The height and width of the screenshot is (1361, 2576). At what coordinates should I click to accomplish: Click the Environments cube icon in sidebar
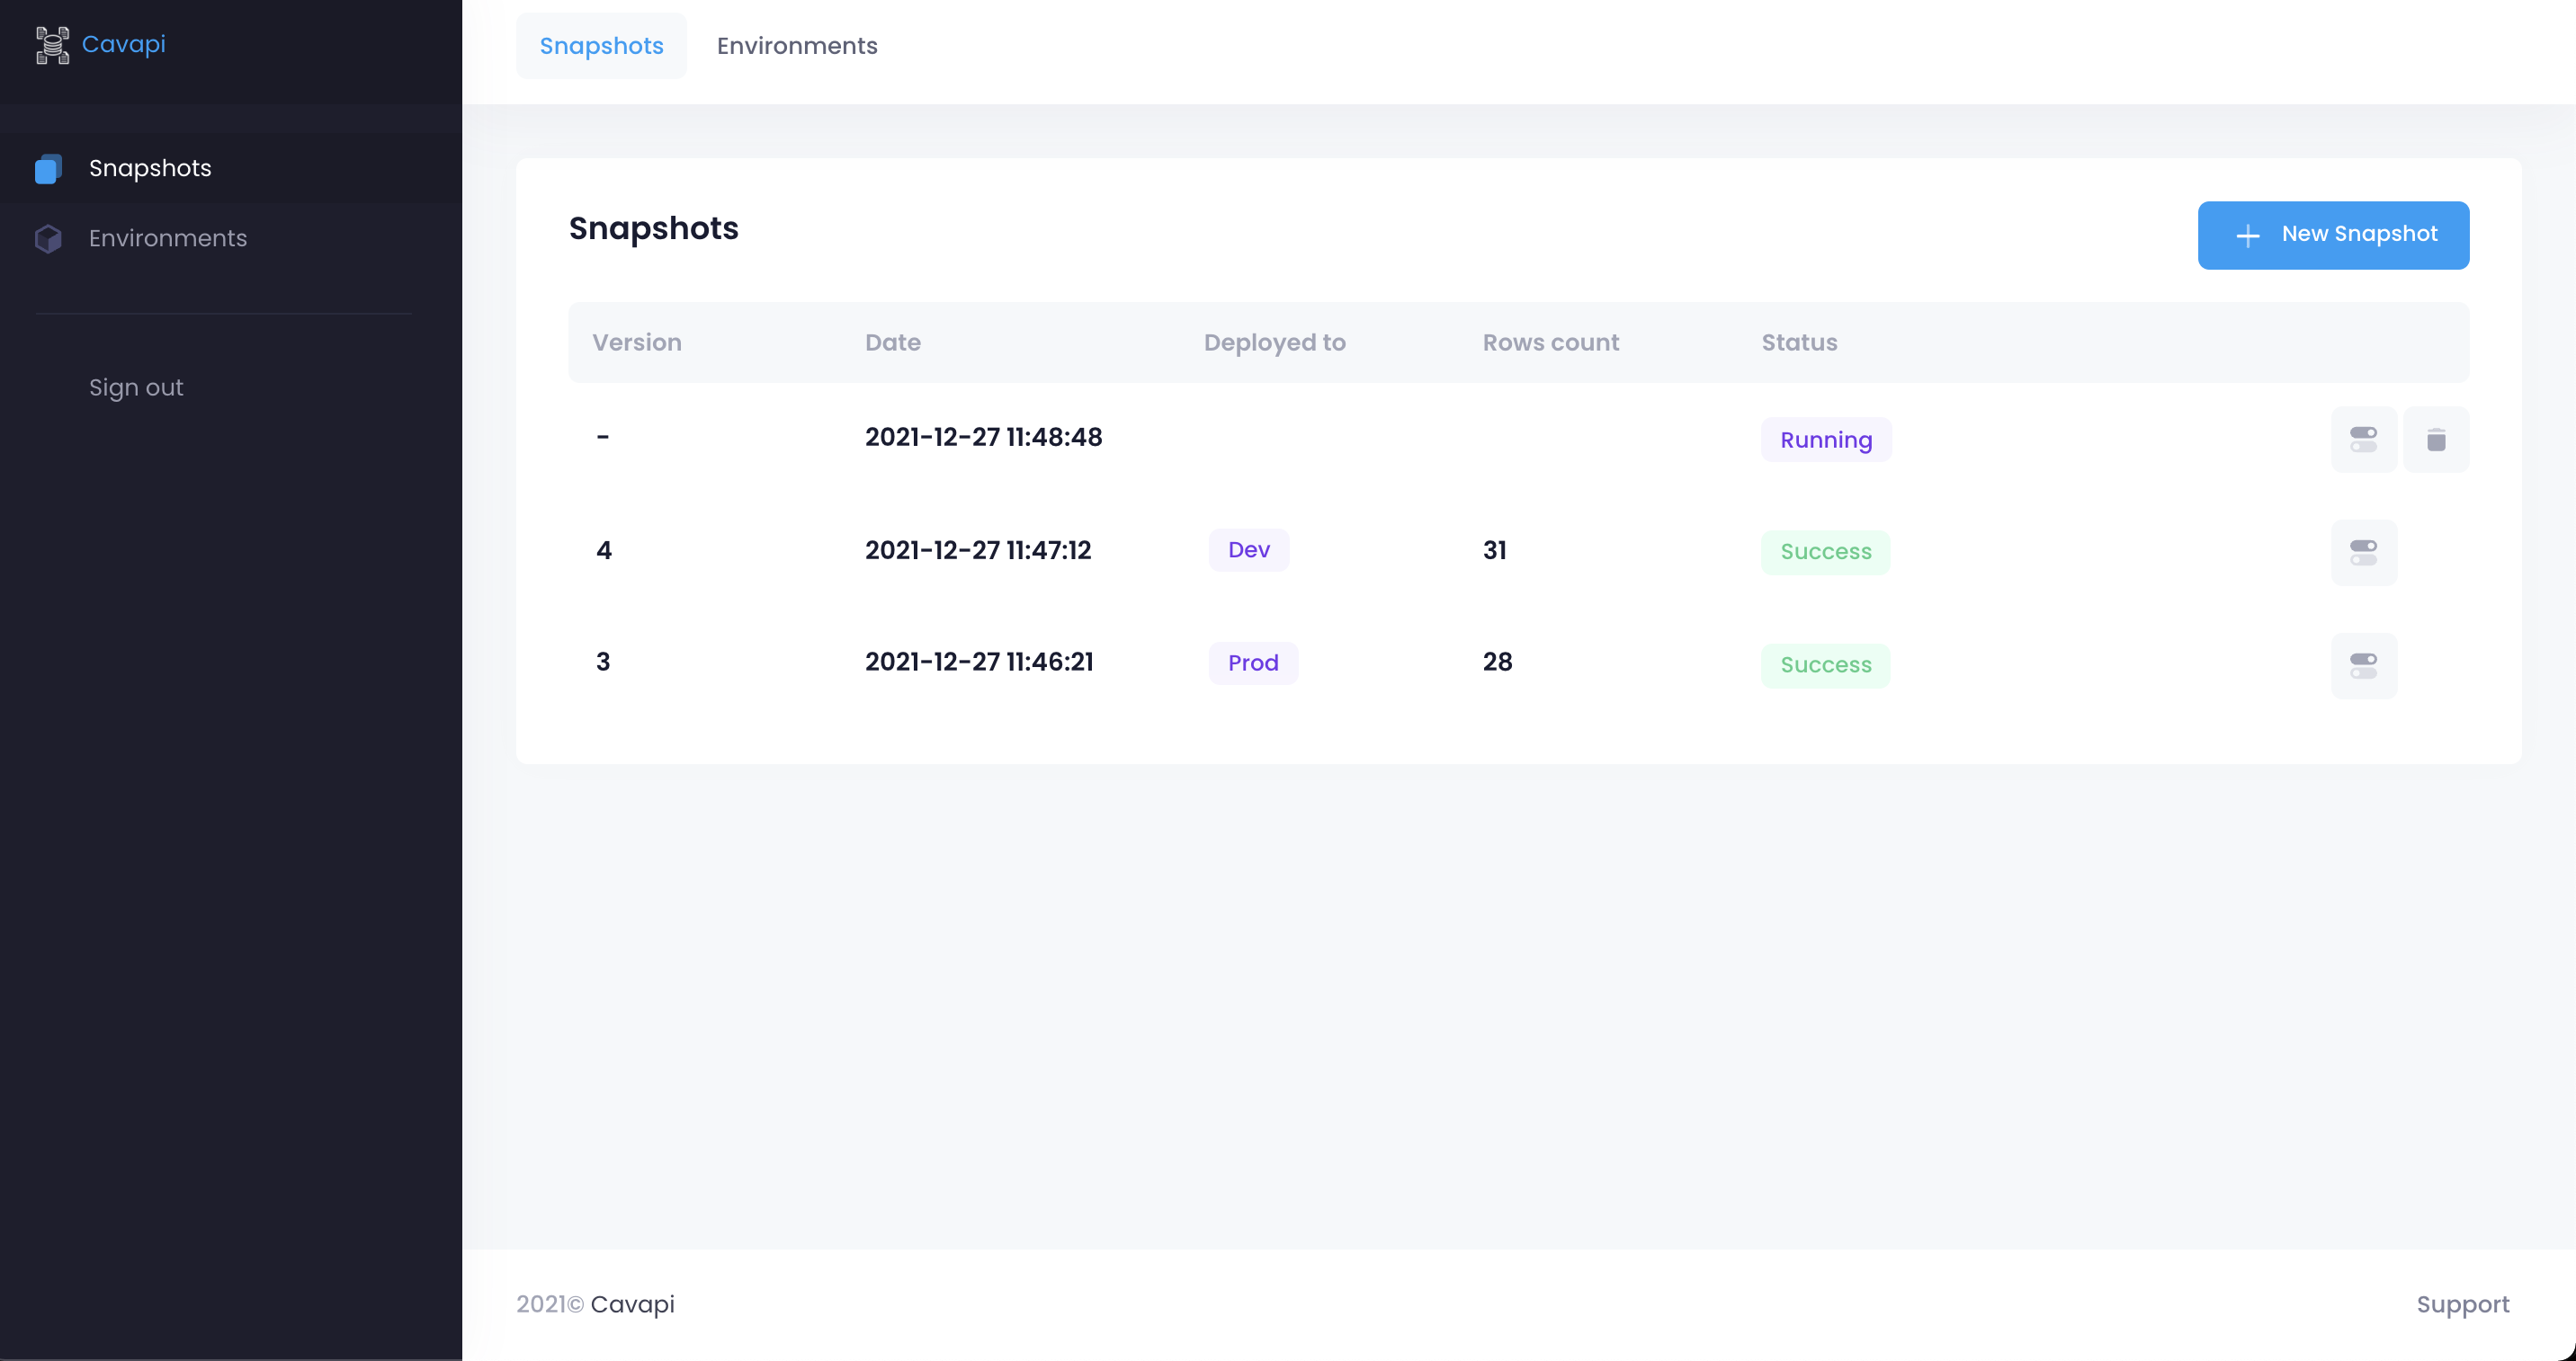(48, 239)
